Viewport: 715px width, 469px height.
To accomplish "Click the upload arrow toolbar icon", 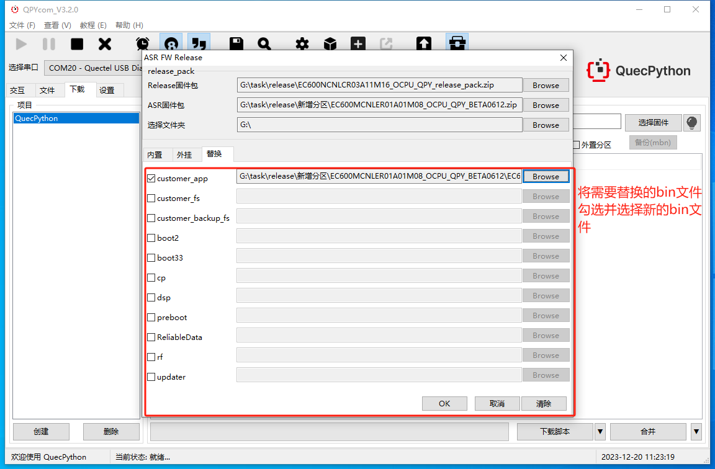I will tap(424, 44).
